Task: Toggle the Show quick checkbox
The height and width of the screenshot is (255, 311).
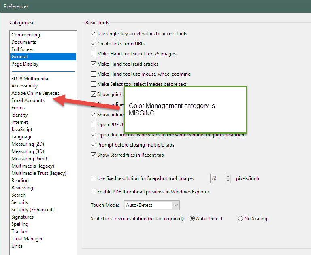Action: (x=93, y=94)
